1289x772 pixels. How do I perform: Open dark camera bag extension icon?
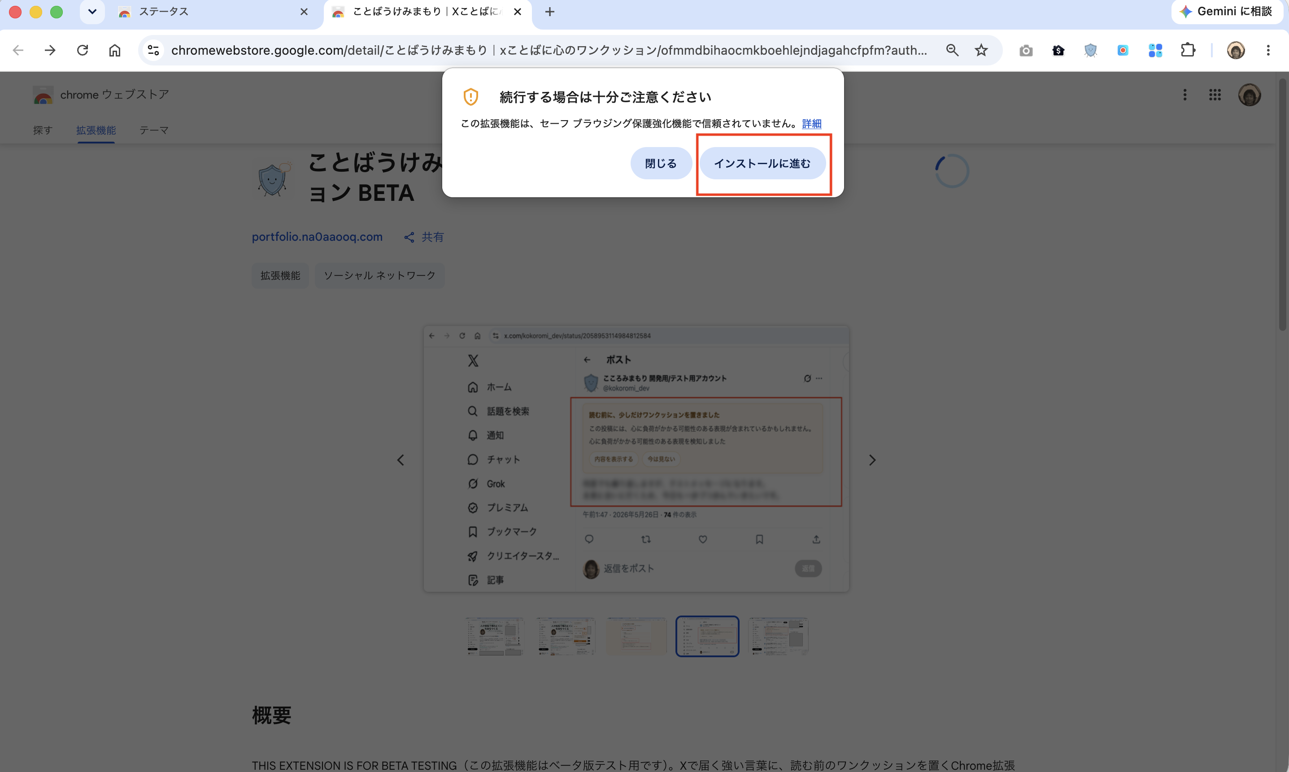click(1058, 51)
